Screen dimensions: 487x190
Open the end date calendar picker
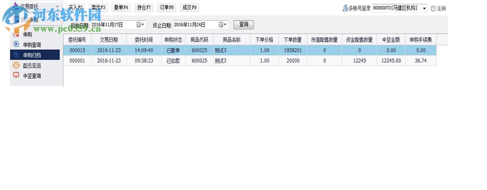pyautogui.click(x=223, y=25)
